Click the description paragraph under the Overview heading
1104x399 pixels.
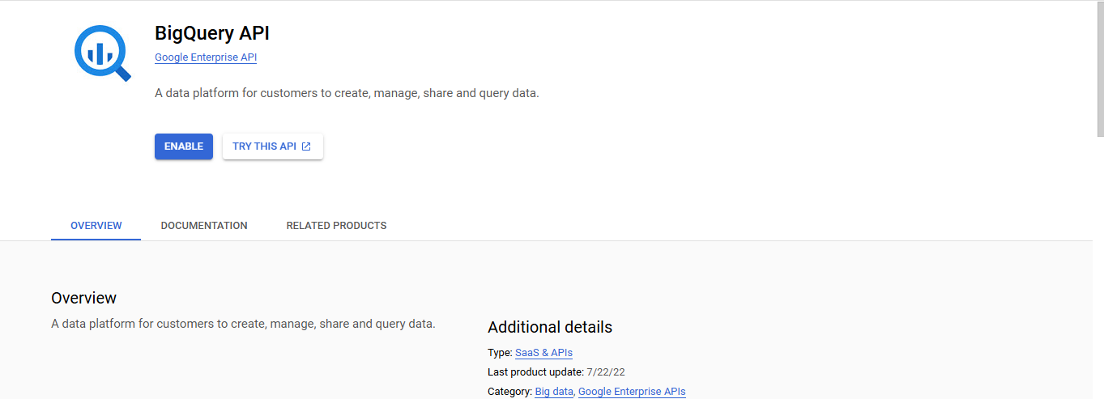click(x=243, y=324)
